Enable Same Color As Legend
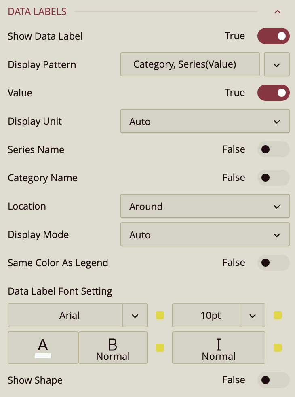Image resolution: width=295 pixels, height=397 pixels. click(x=273, y=263)
